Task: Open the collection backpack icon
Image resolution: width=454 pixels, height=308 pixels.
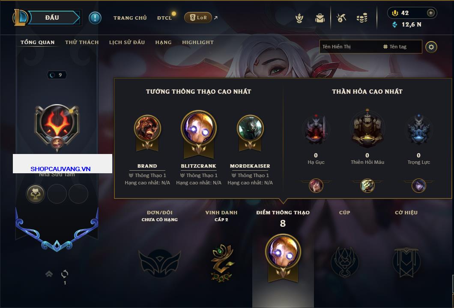Action: [x=320, y=18]
